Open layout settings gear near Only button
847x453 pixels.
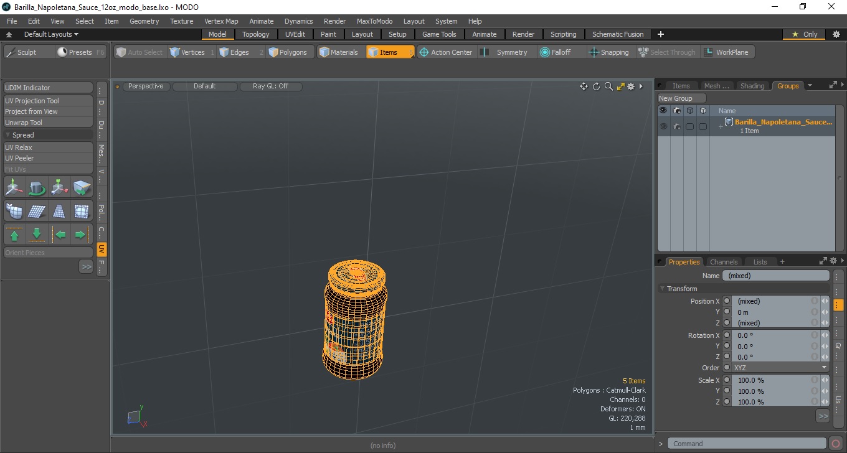point(836,34)
